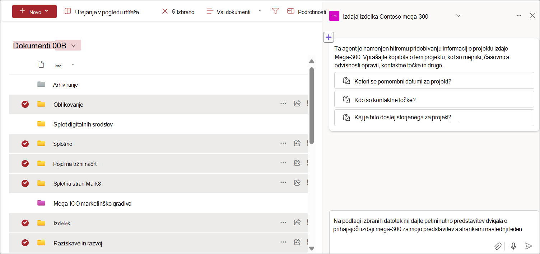
Task: Click the document list scrollbar thumb
Action: [x=312, y=106]
